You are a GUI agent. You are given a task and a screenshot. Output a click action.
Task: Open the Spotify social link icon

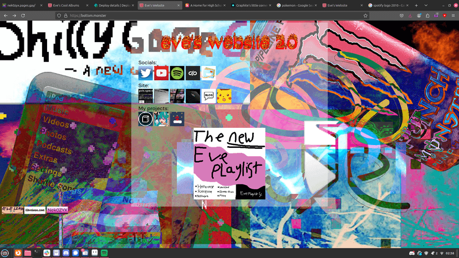coord(177,73)
